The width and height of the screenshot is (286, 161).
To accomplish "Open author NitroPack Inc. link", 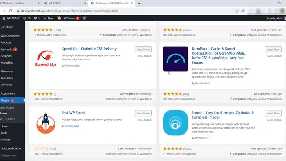I will 202,83.
